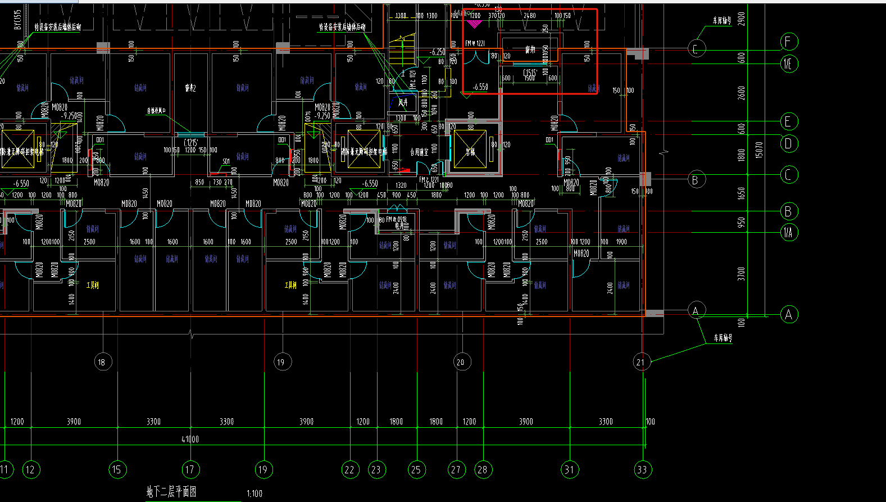
Task: Click green axis bubble 12
Action: point(30,469)
